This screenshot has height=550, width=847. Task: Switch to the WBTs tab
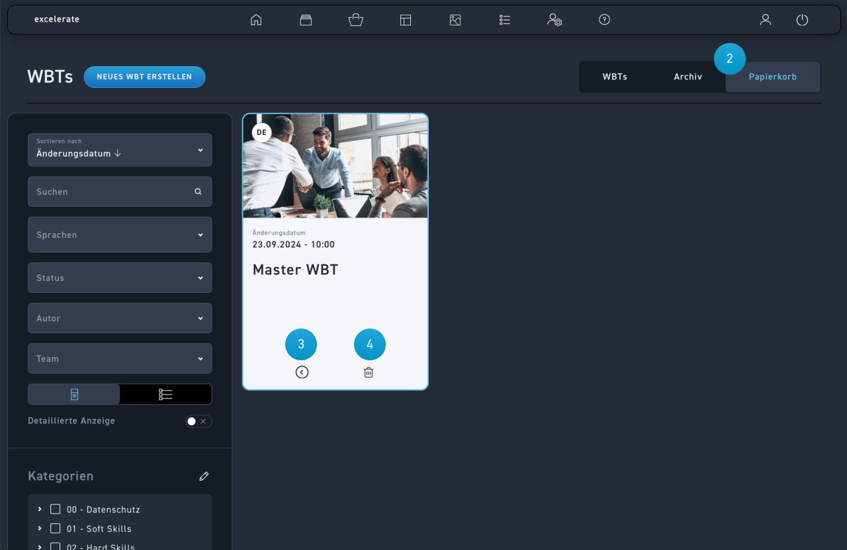[615, 77]
